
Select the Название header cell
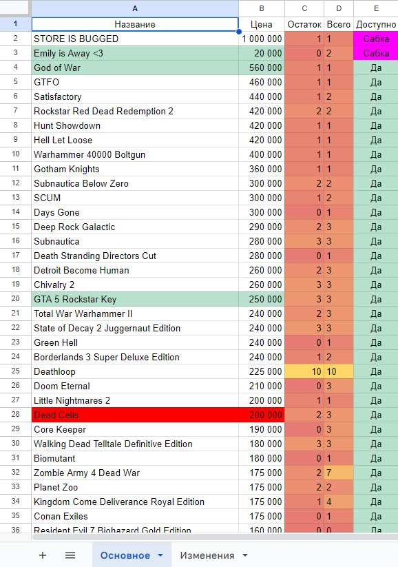tap(135, 24)
